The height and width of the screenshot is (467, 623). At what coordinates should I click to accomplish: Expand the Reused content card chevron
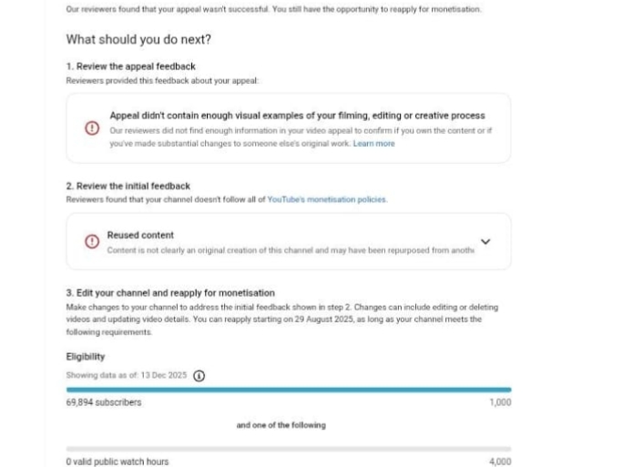[x=485, y=241]
